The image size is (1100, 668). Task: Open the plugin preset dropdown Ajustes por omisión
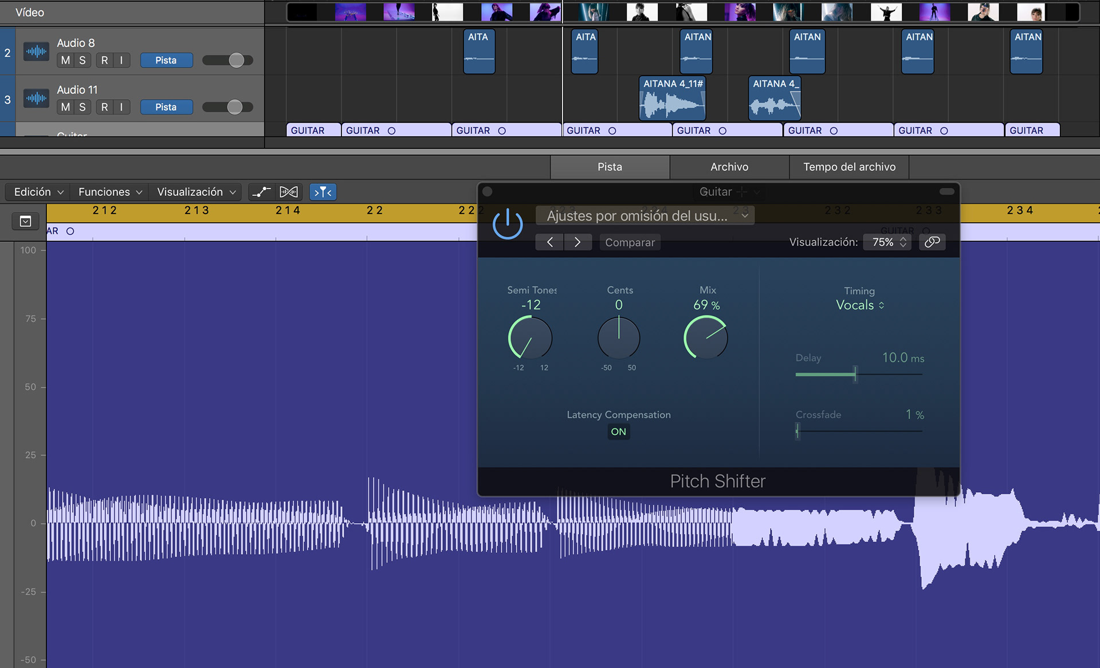click(x=645, y=215)
